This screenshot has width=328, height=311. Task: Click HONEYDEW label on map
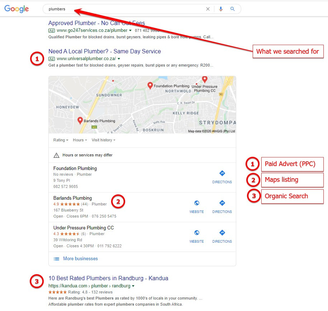point(67,107)
